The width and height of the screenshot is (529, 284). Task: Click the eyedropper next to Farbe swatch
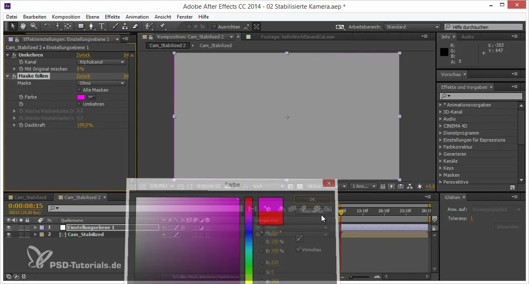pyautogui.click(x=92, y=97)
